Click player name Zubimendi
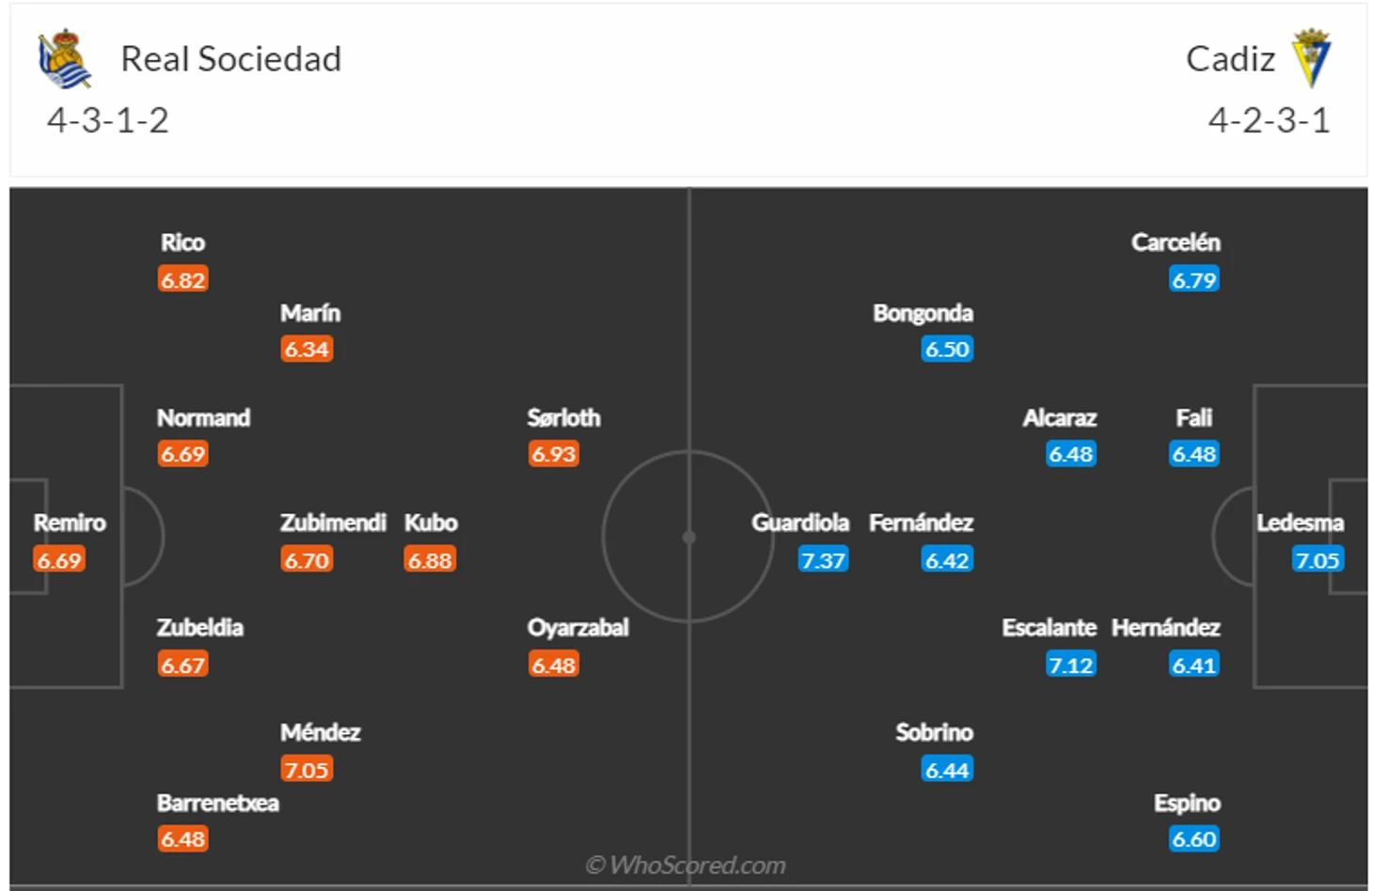This screenshot has height=891, width=1373. 333,523
